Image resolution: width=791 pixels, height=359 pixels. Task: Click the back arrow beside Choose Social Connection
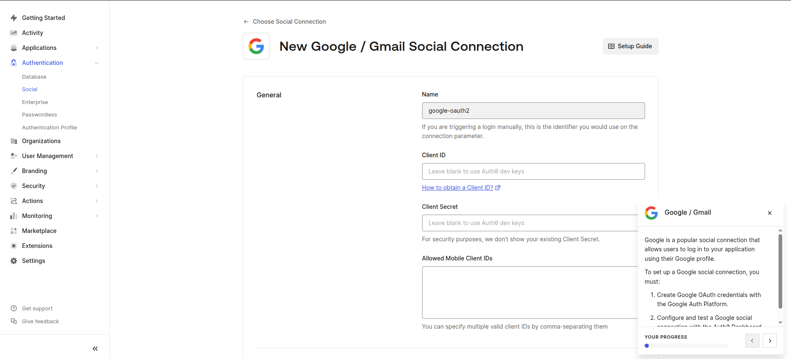(x=246, y=22)
